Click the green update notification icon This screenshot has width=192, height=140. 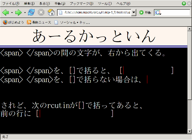tap(184, 3)
